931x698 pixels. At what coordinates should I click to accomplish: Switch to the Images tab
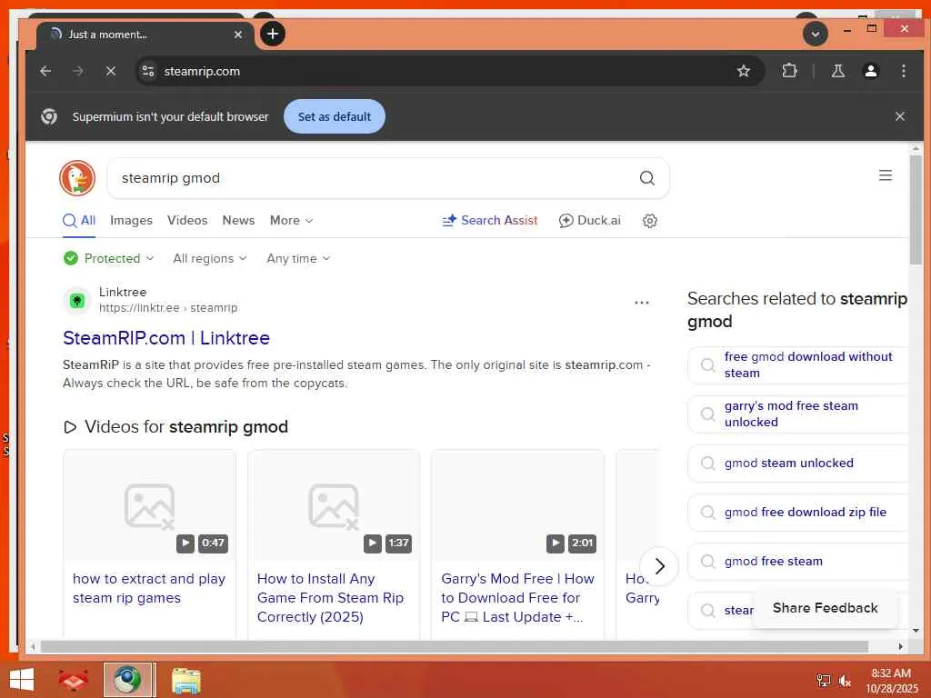(x=131, y=220)
